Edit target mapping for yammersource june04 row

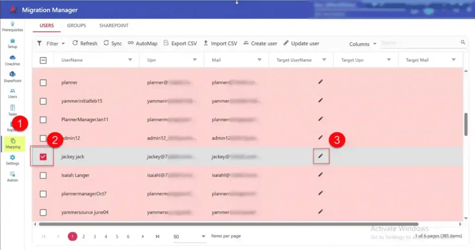point(321,212)
